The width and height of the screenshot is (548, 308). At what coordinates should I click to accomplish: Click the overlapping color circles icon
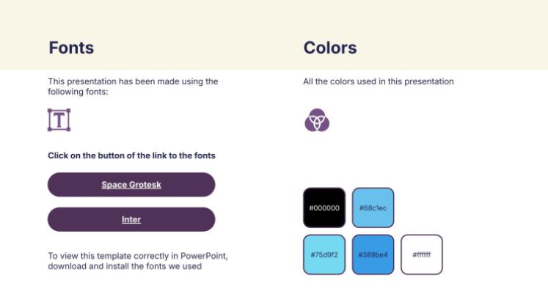coord(317,120)
